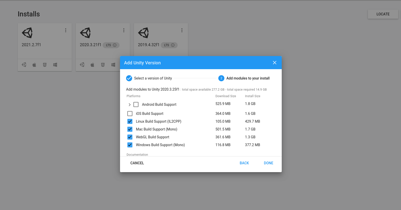Click the WebGL Build Support label
Viewport: 401px width, 210px height.
point(153,137)
